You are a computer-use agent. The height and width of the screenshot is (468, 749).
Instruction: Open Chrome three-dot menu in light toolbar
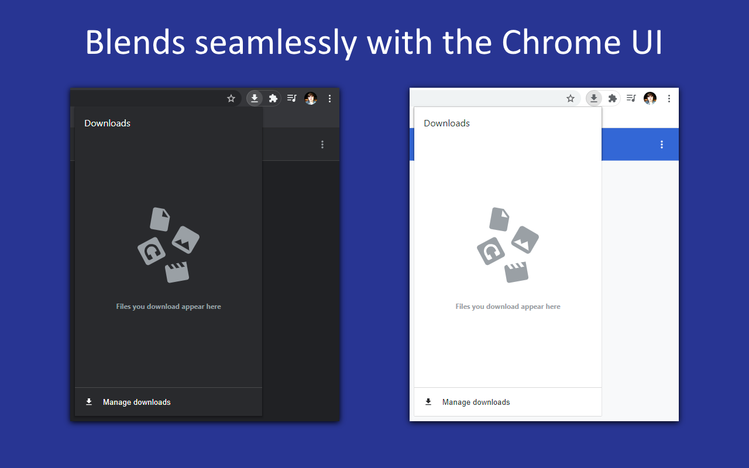click(669, 98)
